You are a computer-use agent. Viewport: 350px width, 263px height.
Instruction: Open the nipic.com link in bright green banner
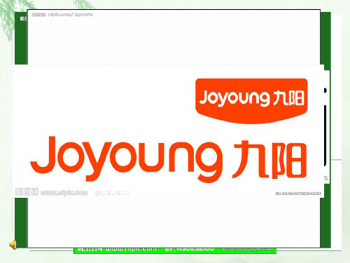pyautogui.click(x=131, y=249)
